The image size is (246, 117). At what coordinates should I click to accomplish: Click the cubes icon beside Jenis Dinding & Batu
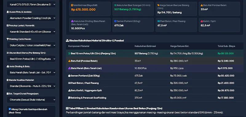click(8, 66)
